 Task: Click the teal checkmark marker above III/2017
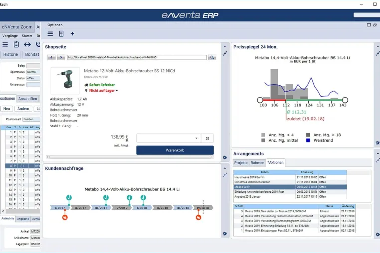[x=106, y=198]
